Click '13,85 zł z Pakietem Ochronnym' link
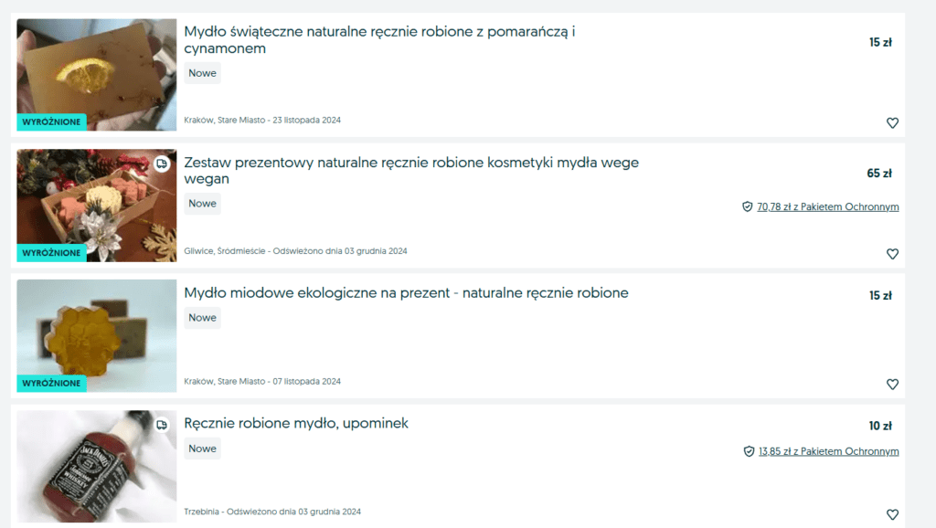This screenshot has width=936, height=528. click(x=828, y=451)
